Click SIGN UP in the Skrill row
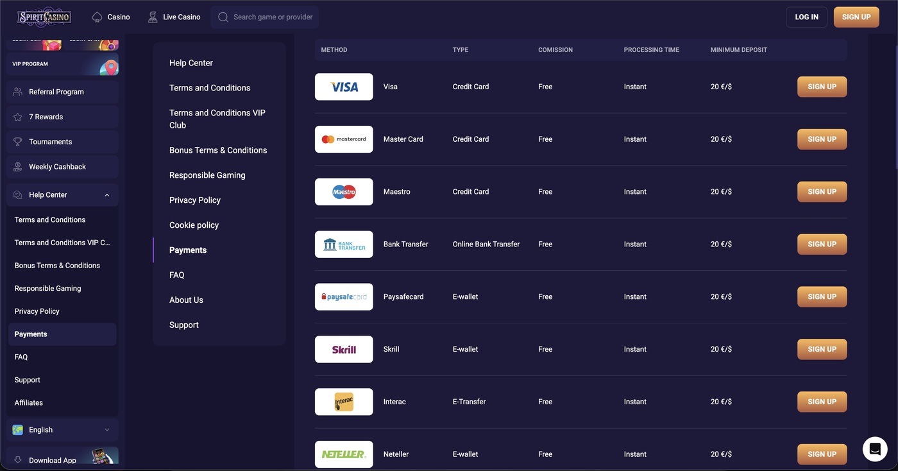The image size is (898, 471). click(822, 350)
